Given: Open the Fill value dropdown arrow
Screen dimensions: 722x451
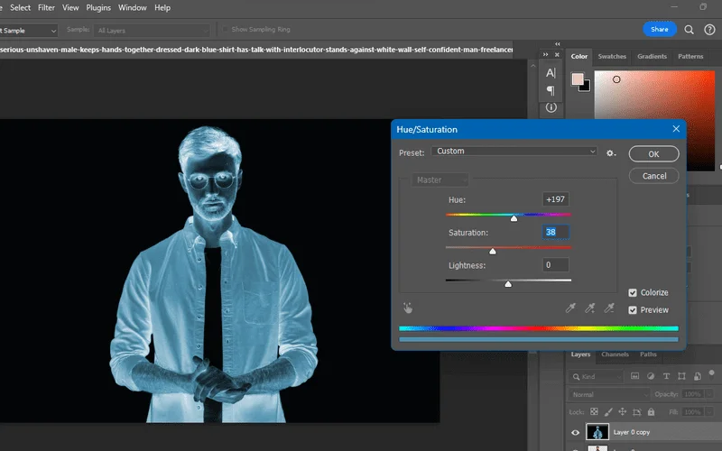Looking at the screenshot, I should click(709, 412).
